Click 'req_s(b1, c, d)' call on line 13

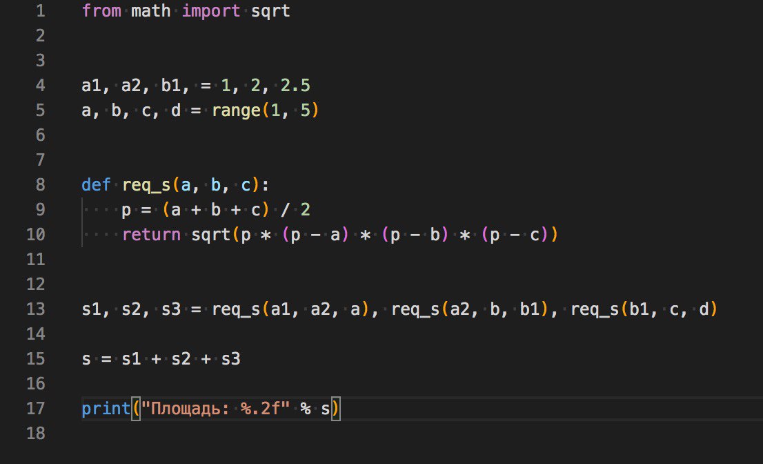click(x=644, y=309)
